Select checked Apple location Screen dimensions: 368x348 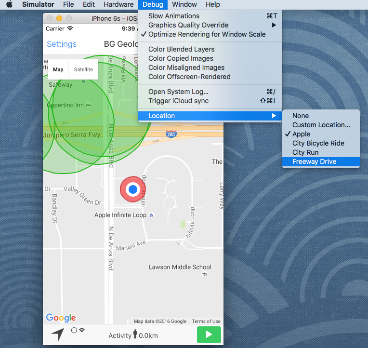click(321, 134)
